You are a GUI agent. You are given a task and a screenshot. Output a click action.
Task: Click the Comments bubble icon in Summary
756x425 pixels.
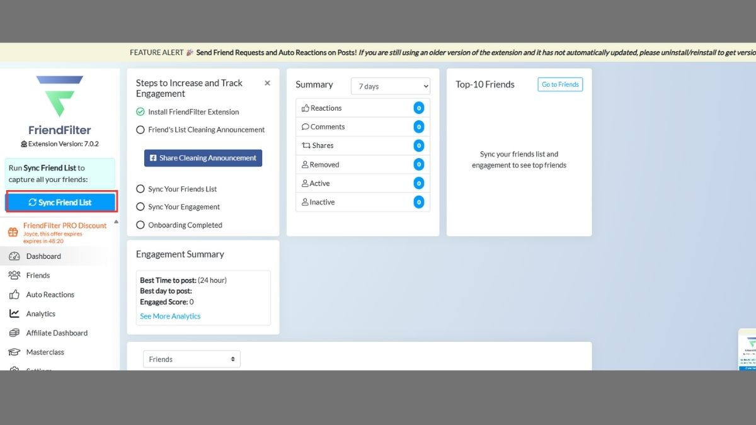point(306,127)
